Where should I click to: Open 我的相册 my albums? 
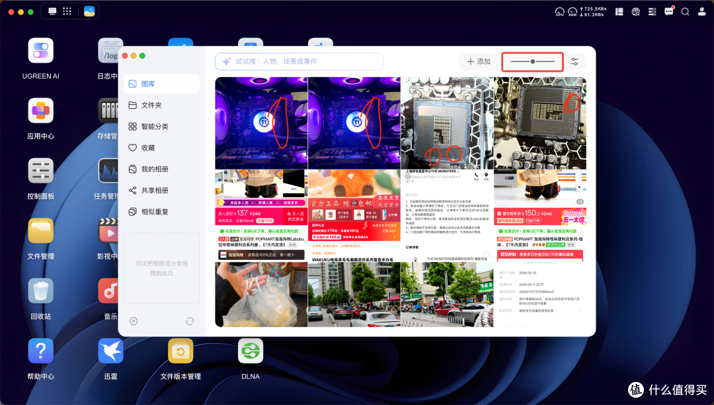162,169
